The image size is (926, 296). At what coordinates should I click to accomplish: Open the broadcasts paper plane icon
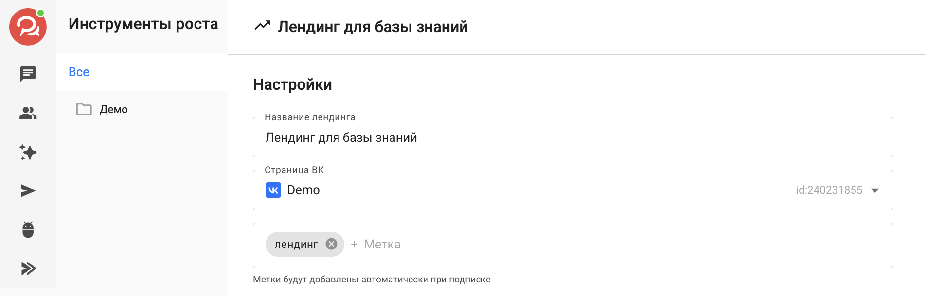click(28, 191)
